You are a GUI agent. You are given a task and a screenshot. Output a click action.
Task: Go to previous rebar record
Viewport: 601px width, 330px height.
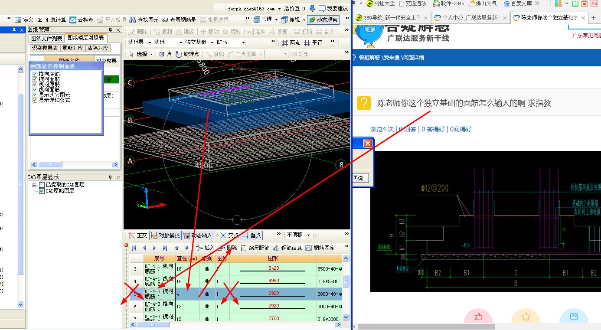[144, 248]
